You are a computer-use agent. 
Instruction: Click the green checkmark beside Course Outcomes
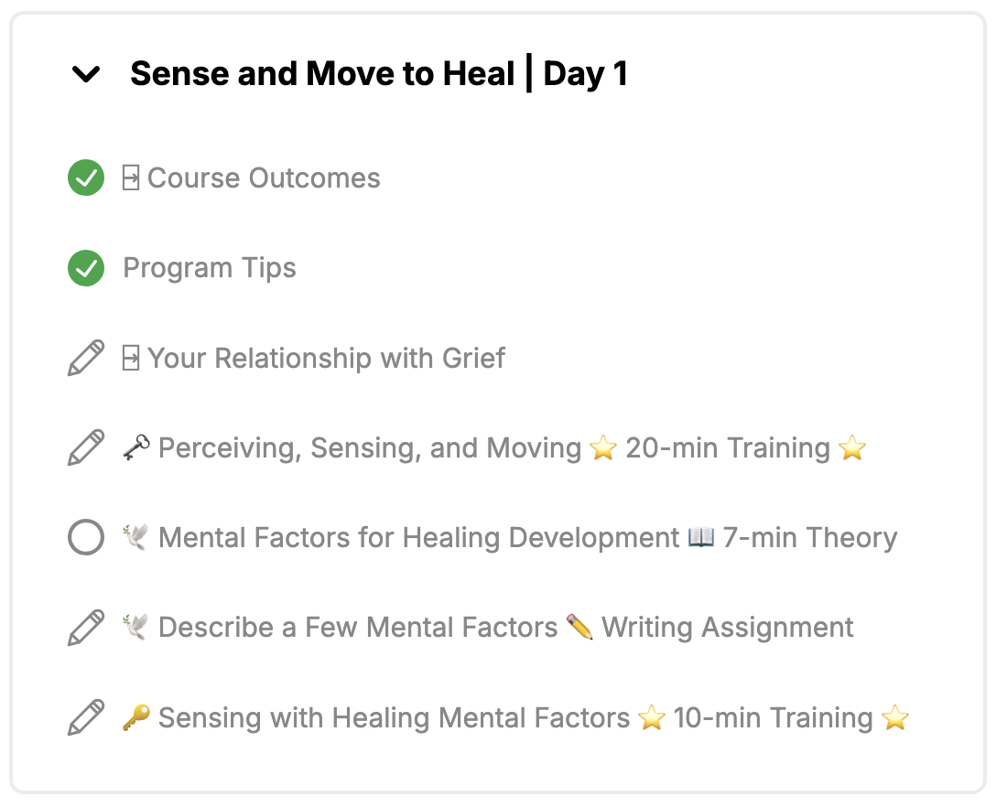pos(86,178)
